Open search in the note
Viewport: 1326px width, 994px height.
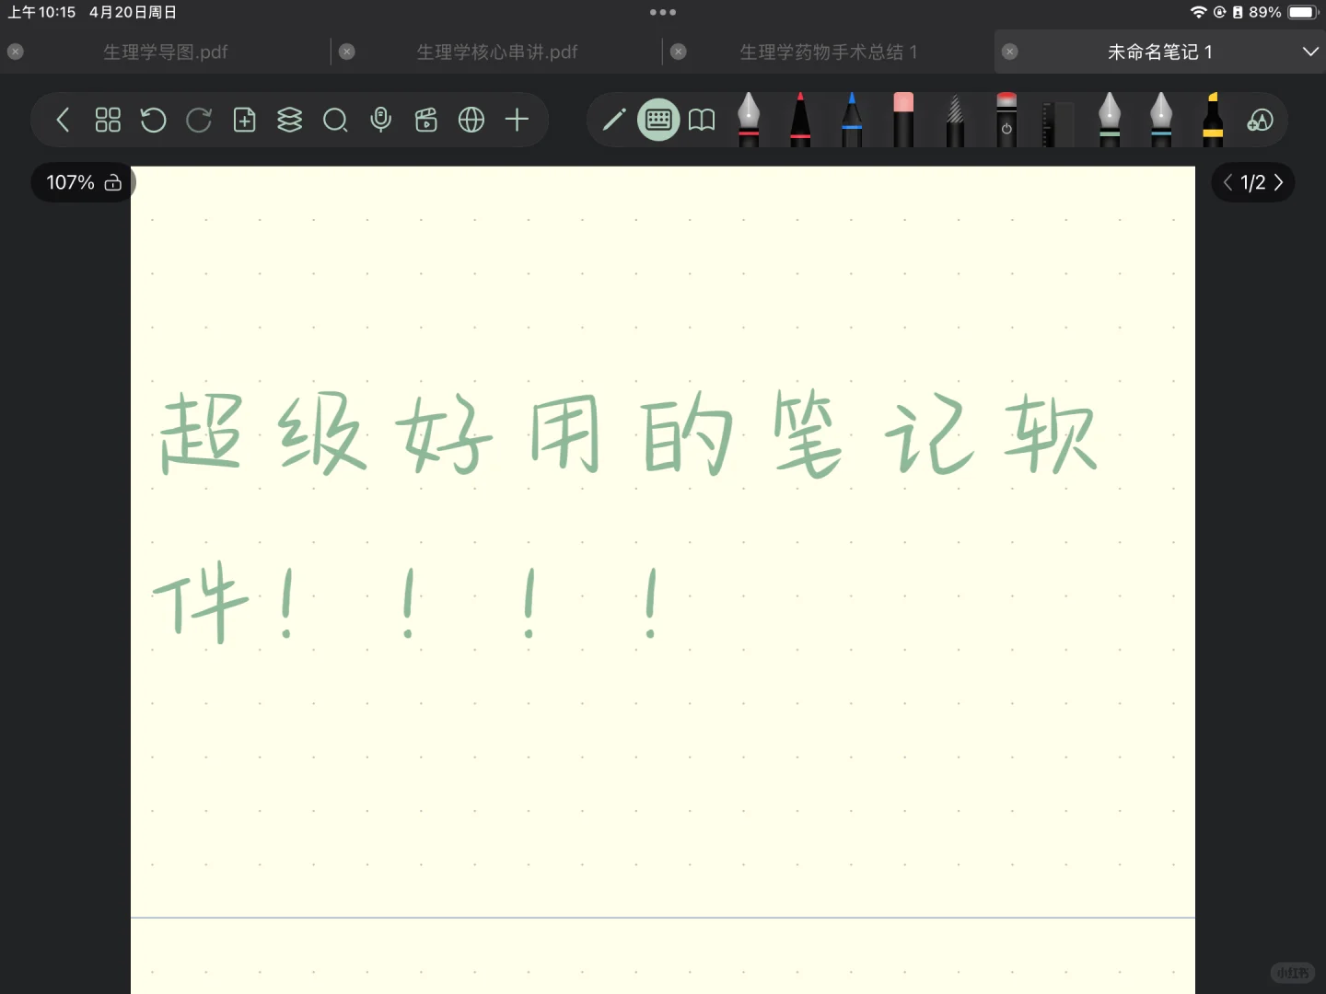point(335,120)
